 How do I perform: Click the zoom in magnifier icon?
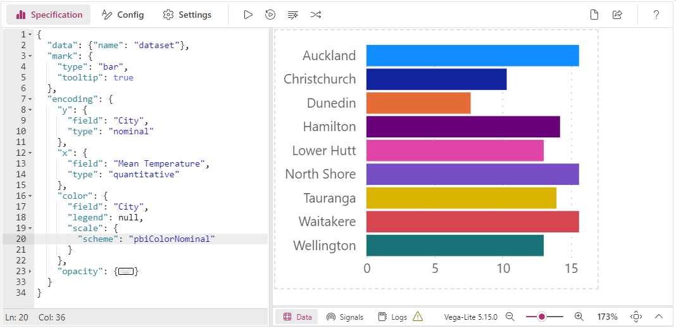point(579,317)
